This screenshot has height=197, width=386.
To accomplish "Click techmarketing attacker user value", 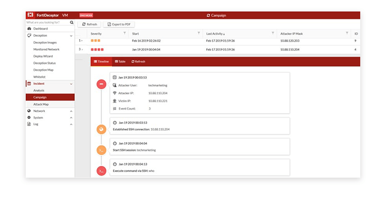I will click(158, 85).
